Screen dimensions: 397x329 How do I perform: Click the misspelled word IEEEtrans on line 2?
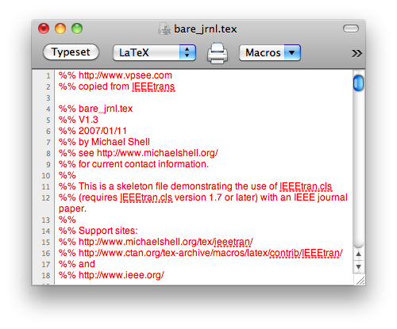153,86
